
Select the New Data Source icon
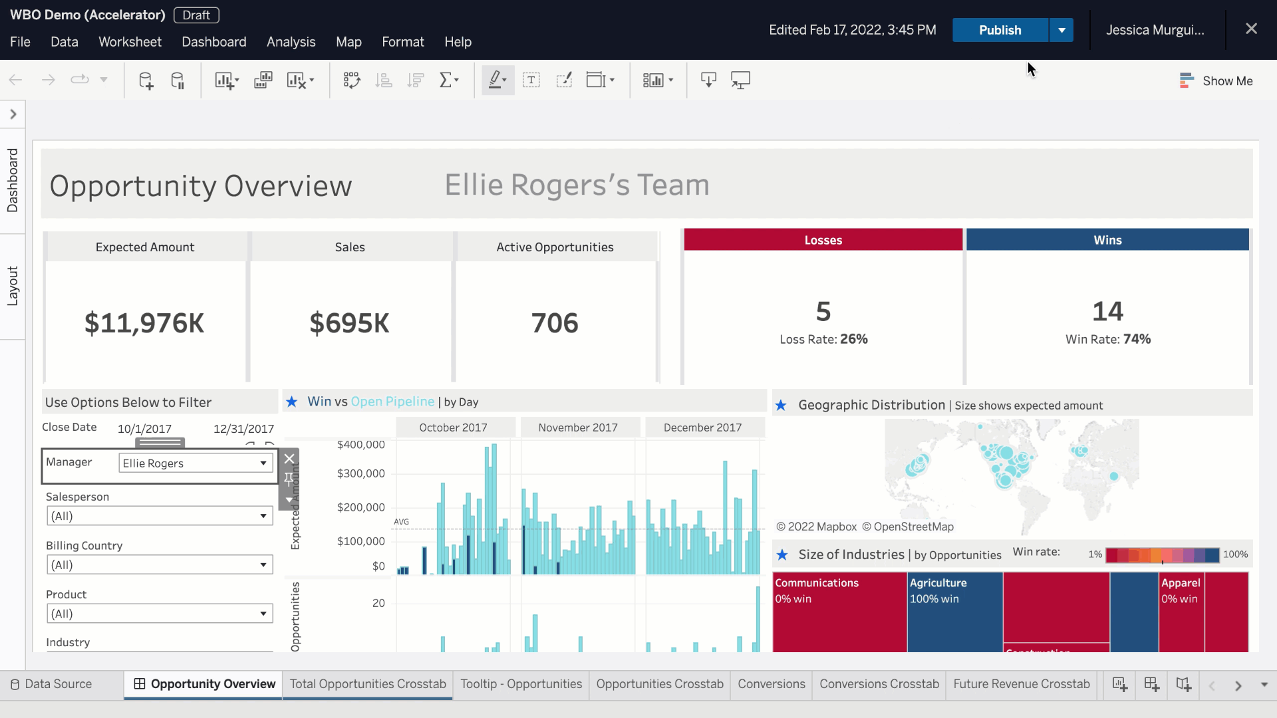(146, 80)
